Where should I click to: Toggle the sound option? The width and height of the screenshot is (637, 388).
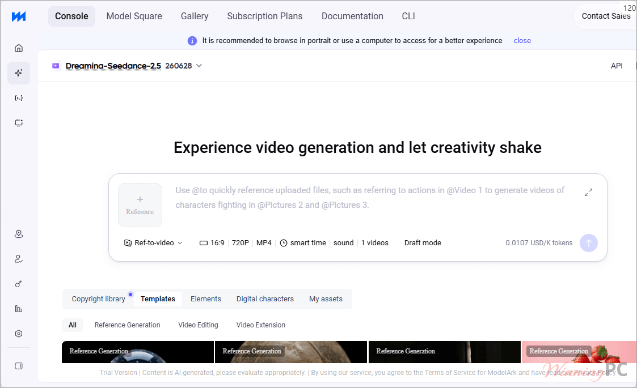344,242
